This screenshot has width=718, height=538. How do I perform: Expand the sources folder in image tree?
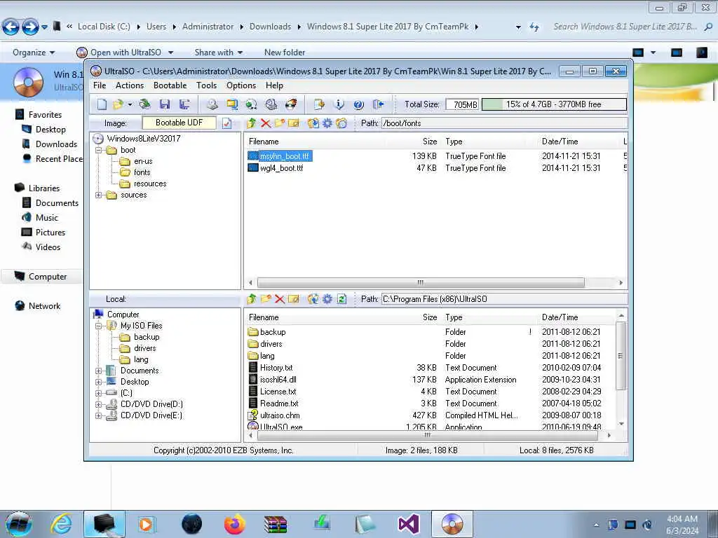[98, 195]
